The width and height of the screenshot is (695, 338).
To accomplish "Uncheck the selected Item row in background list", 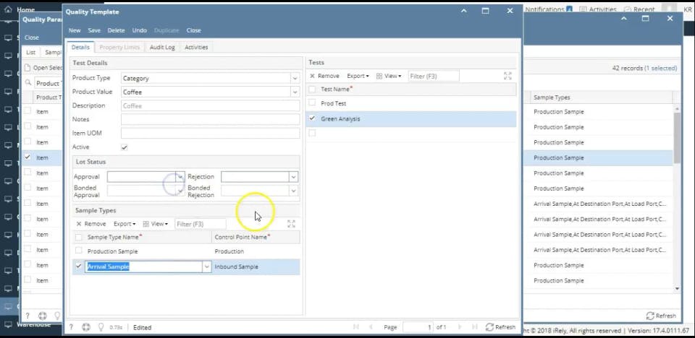I will [x=28, y=157].
